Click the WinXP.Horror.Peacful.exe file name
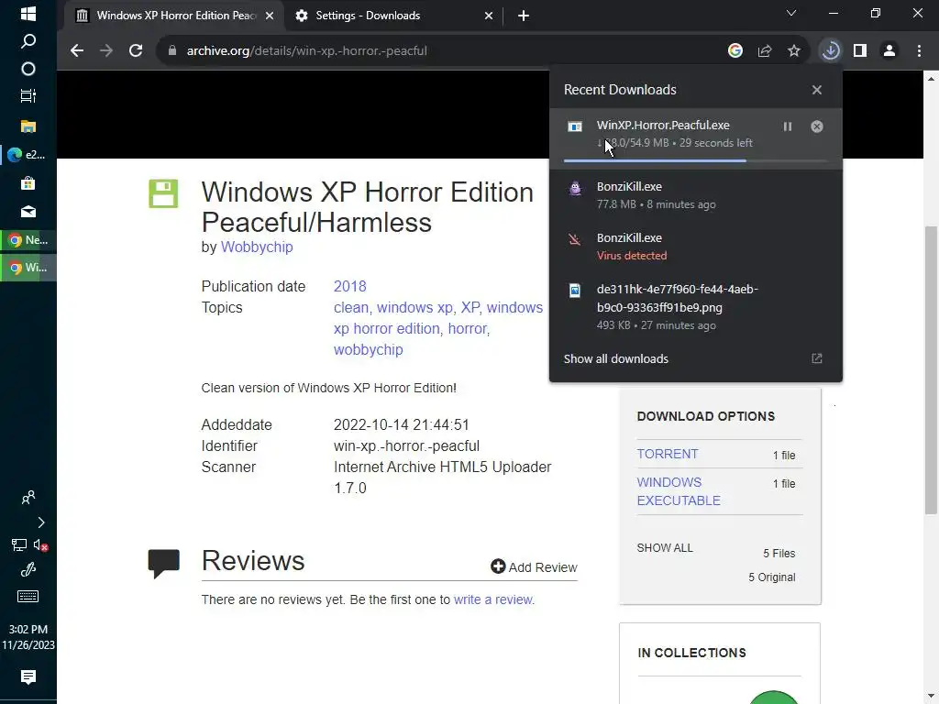The image size is (939, 704). click(663, 125)
